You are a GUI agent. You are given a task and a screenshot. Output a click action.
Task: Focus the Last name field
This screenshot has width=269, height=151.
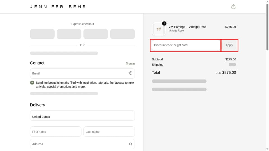[109, 132]
